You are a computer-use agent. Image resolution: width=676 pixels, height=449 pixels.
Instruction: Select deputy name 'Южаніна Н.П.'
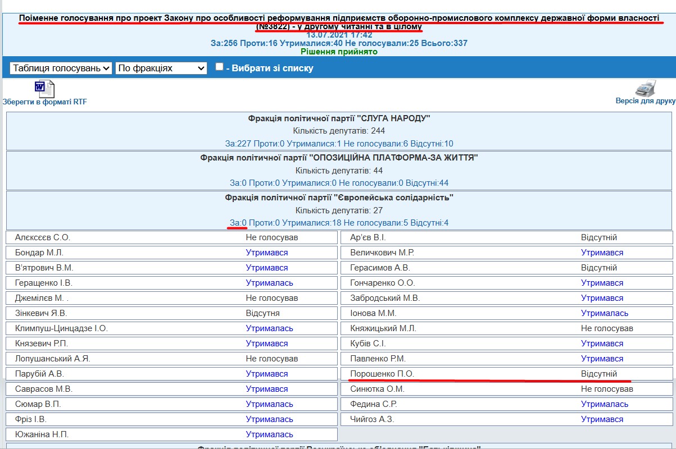[42, 434]
